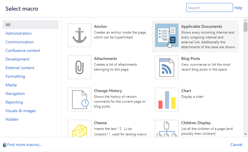Screen dimensions: 248x152
Task: Show the Hidden macros category
Action: pyautogui.click(x=12, y=119)
